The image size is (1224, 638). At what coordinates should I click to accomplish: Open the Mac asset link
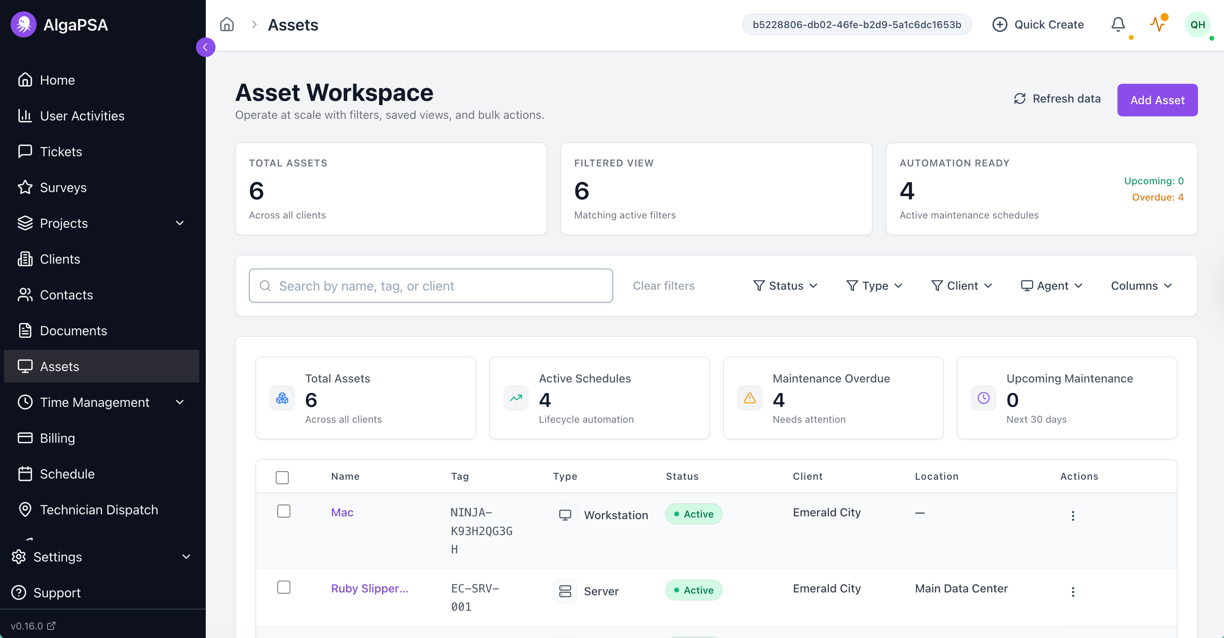(x=342, y=512)
